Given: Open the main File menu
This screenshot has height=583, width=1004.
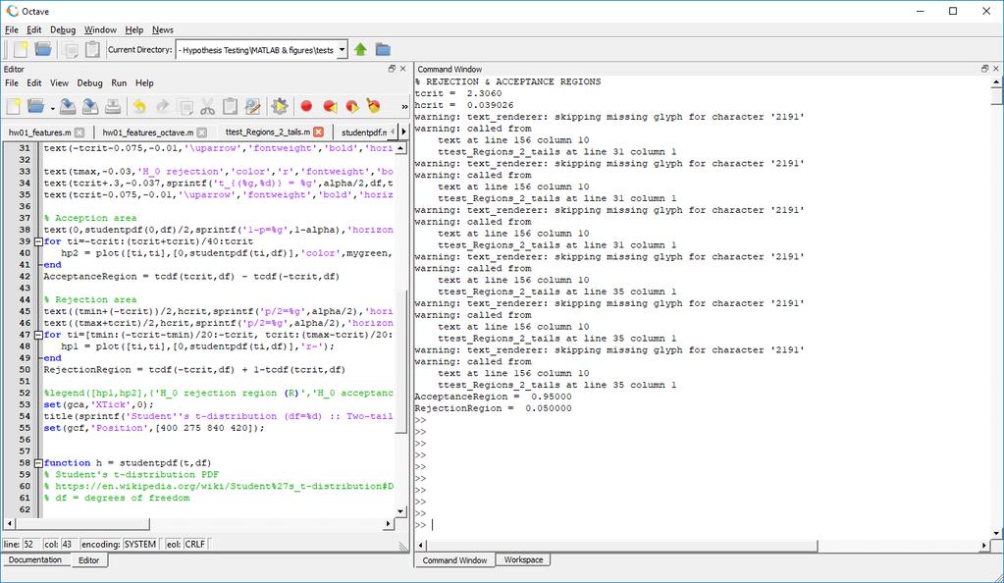Looking at the screenshot, I should (x=12, y=29).
